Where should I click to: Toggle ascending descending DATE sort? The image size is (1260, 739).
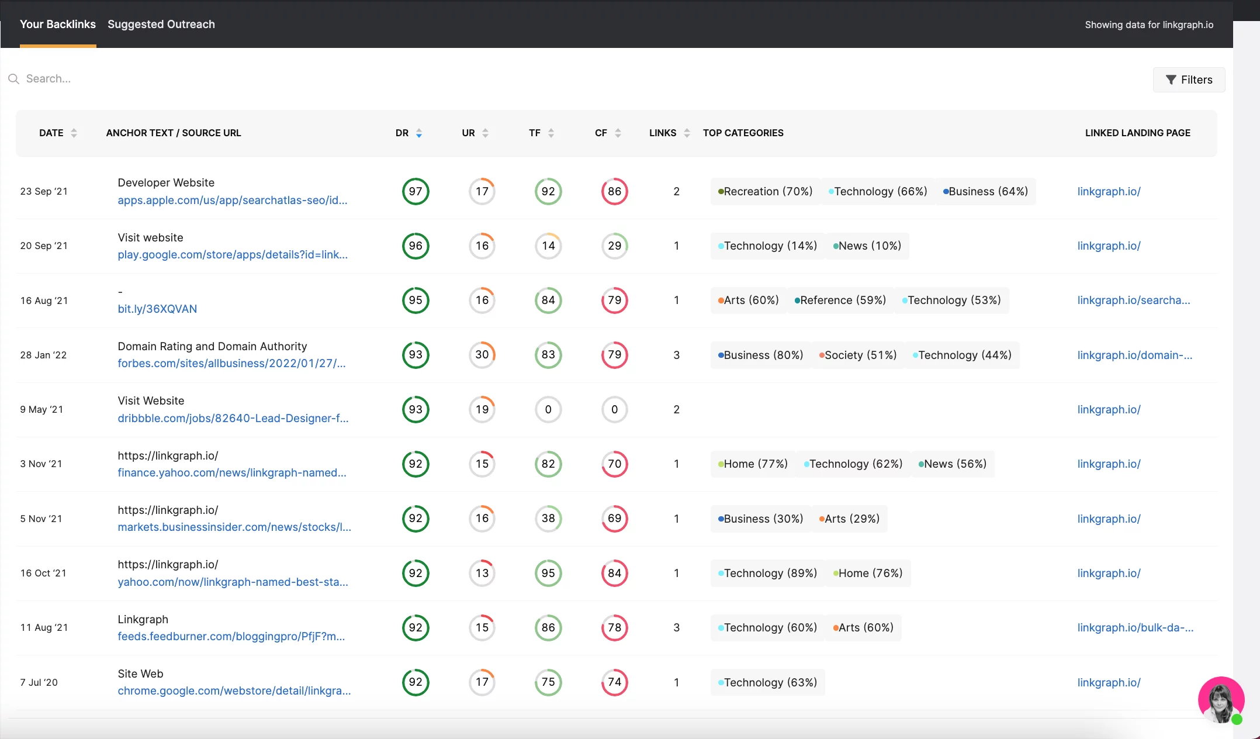pos(73,132)
